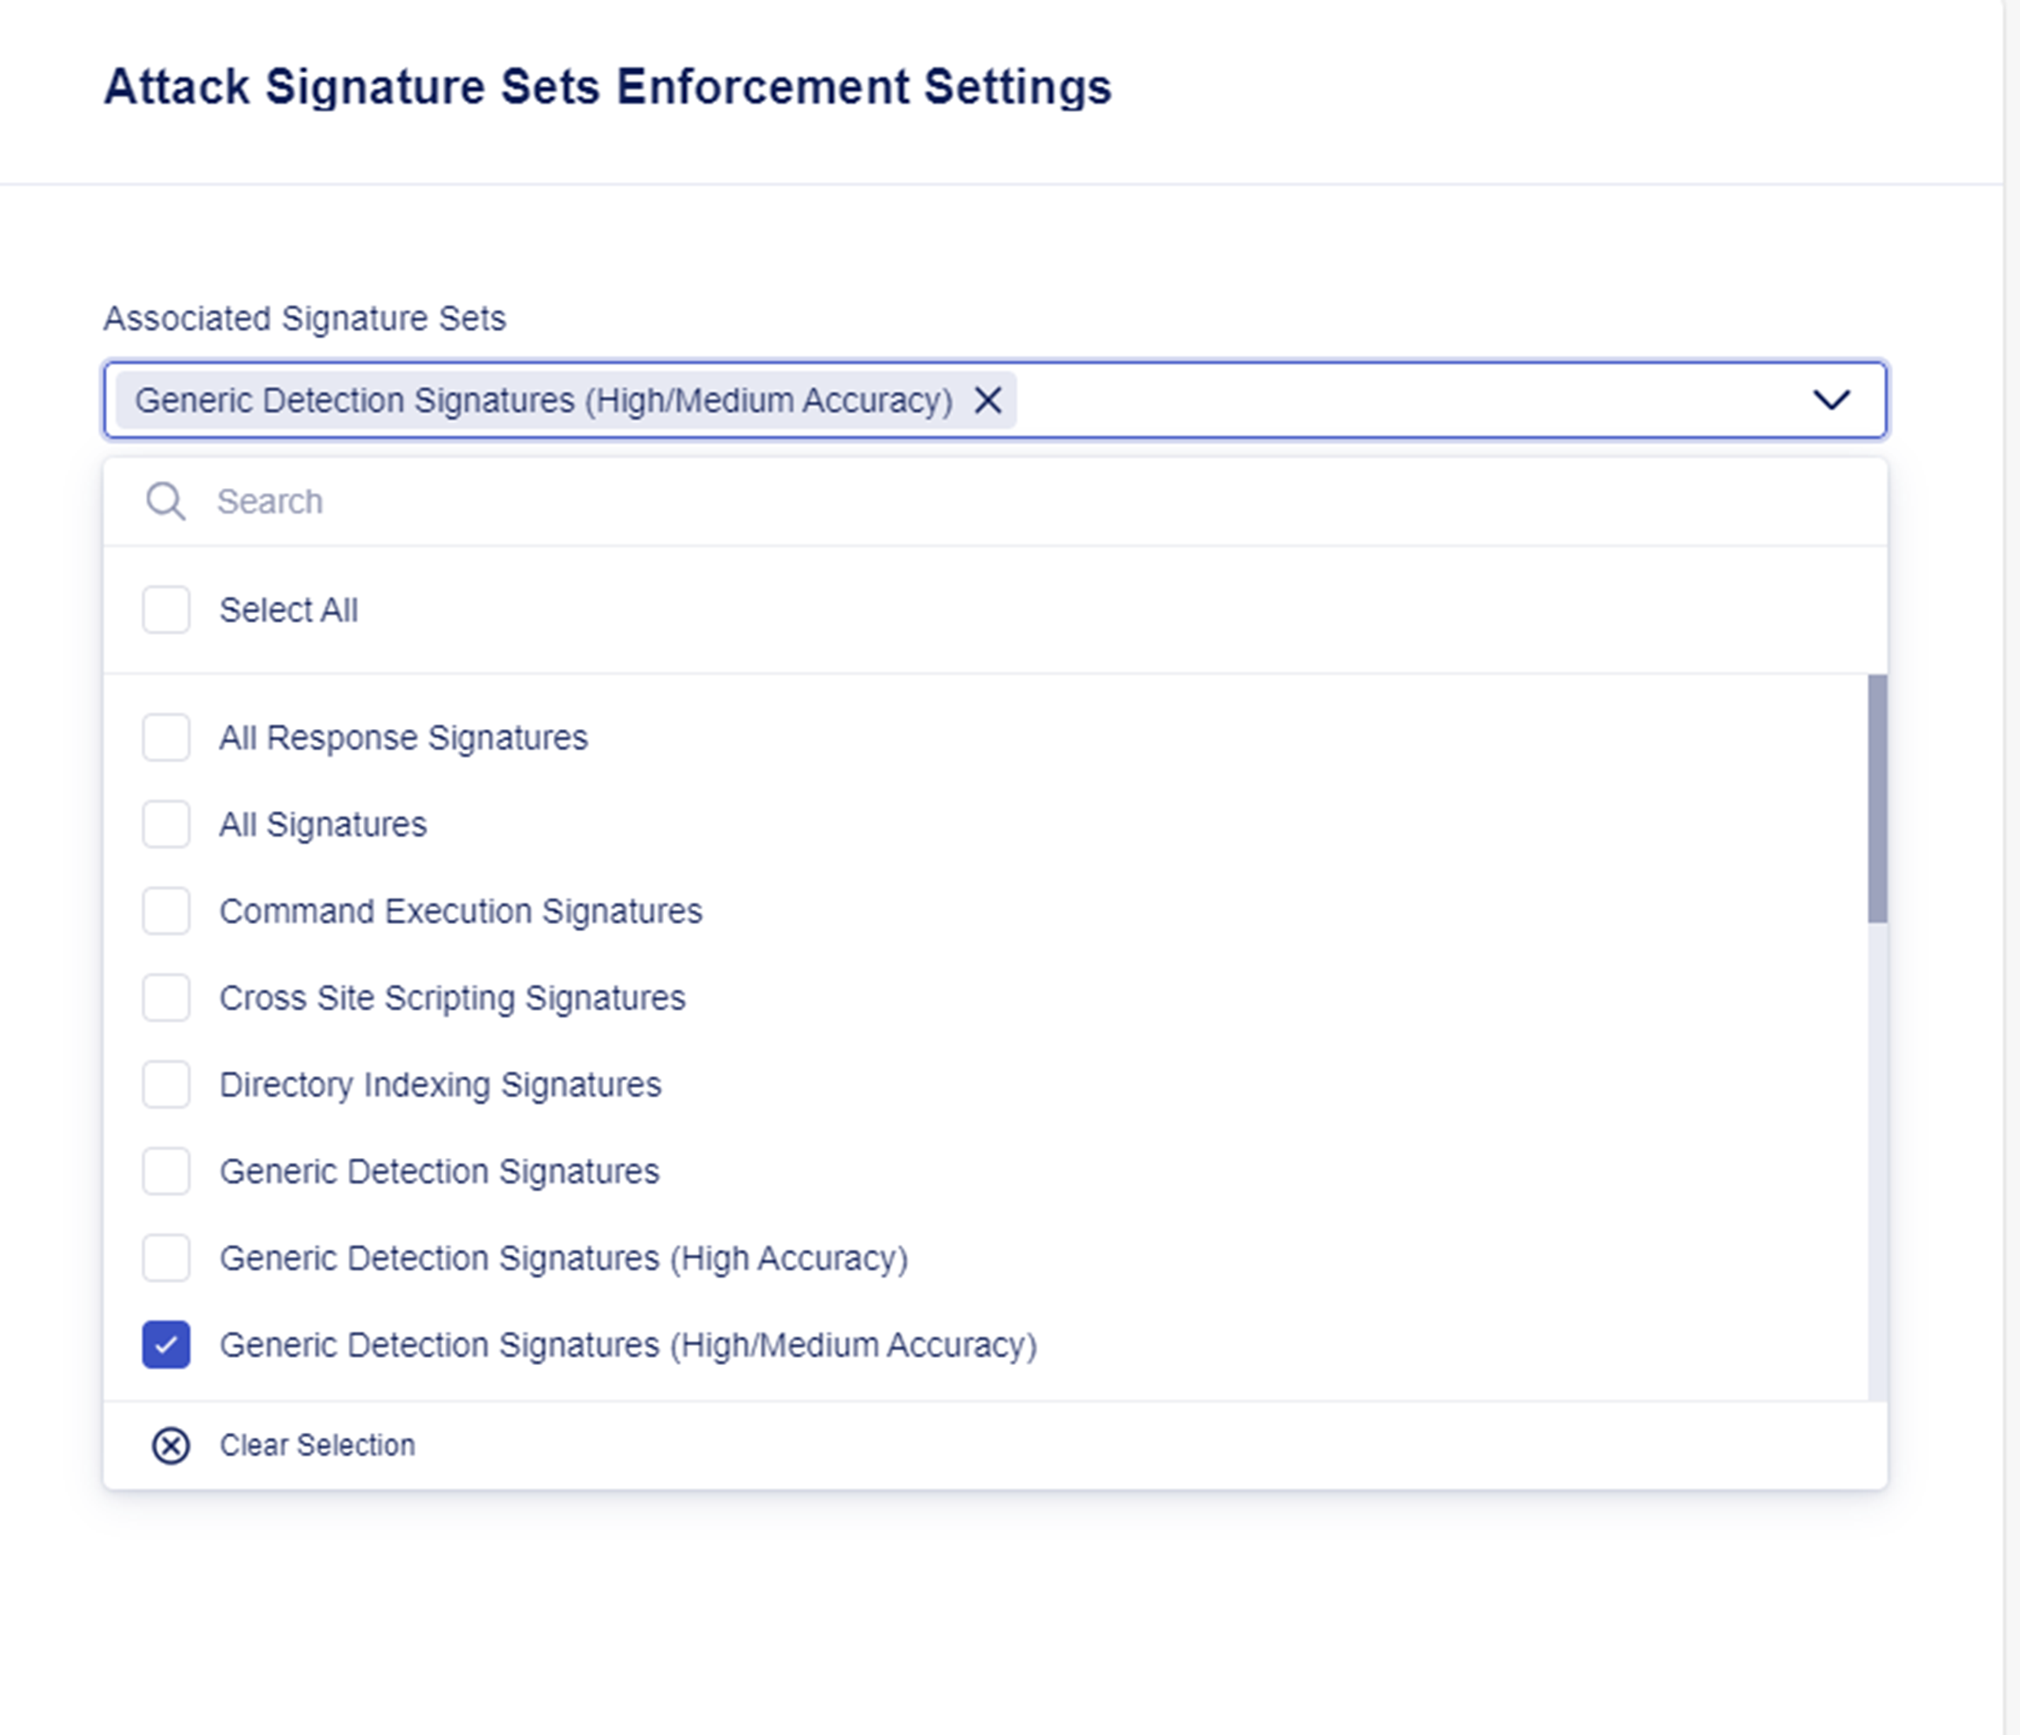2020x1735 pixels.
Task: Click the Cross Site Scripting Signatures label
Action: tap(452, 998)
